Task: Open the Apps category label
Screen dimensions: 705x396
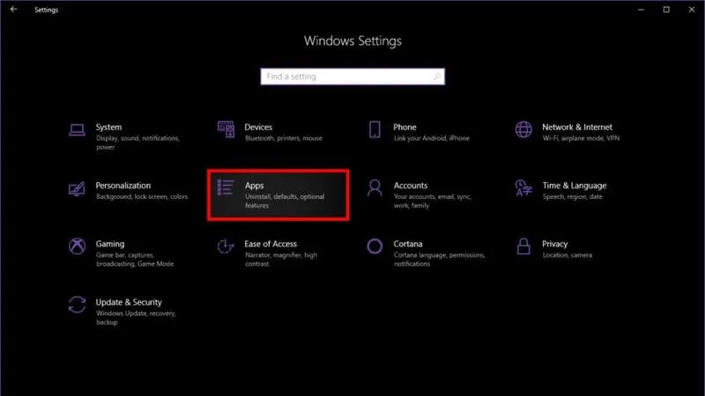Action: 254,186
